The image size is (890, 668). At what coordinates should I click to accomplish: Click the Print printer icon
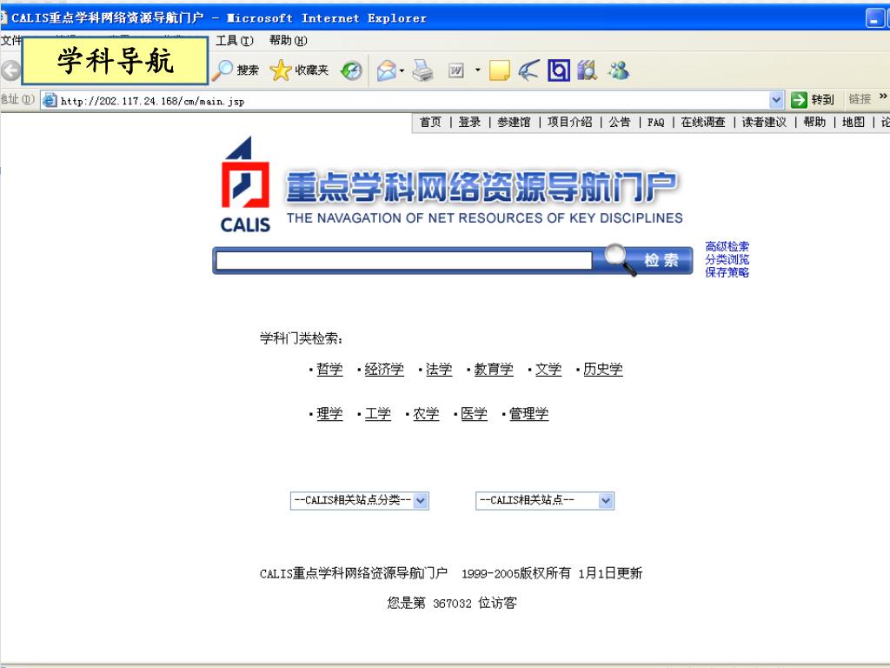pos(423,70)
